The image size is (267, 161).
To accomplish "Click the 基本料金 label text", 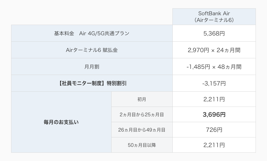I will (64, 33).
